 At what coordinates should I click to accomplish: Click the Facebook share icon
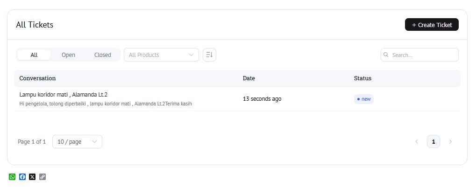22,177
